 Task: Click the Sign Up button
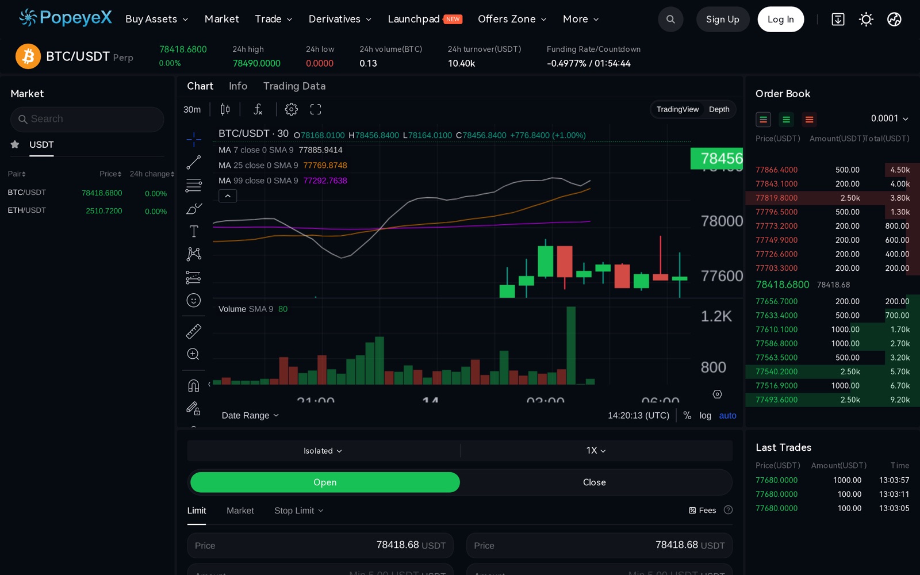(x=723, y=20)
